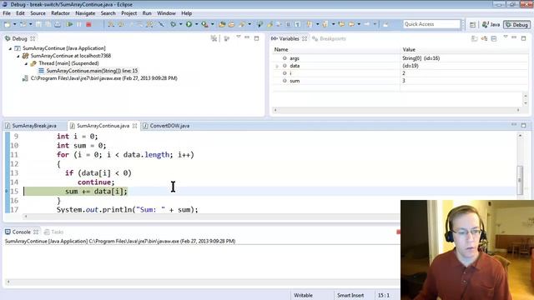Click the Quick Access search field
Image resolution: width=534 pixels, height=300 pixels.
coord(431,24)
